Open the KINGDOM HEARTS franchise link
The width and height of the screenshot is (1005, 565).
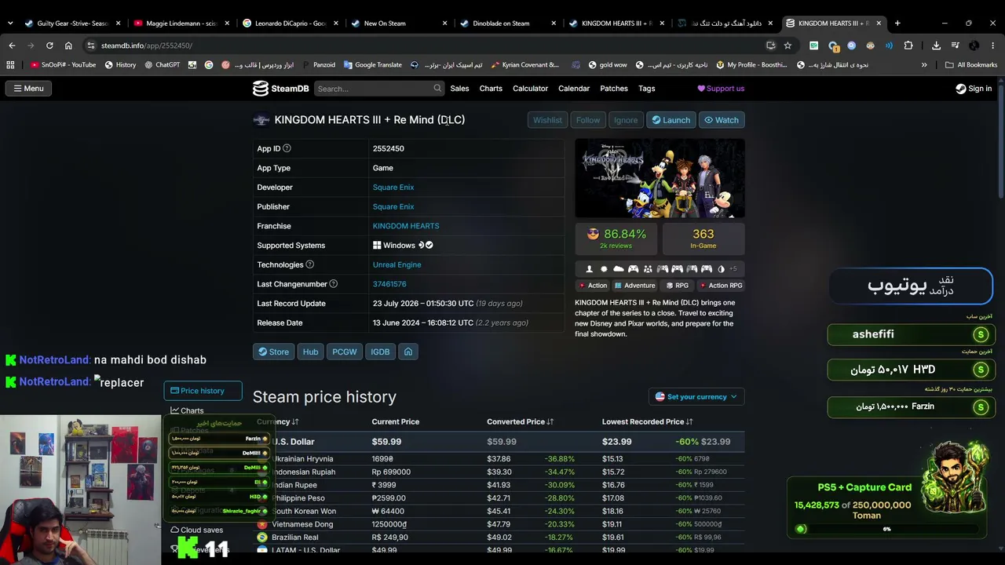[406, 226]
